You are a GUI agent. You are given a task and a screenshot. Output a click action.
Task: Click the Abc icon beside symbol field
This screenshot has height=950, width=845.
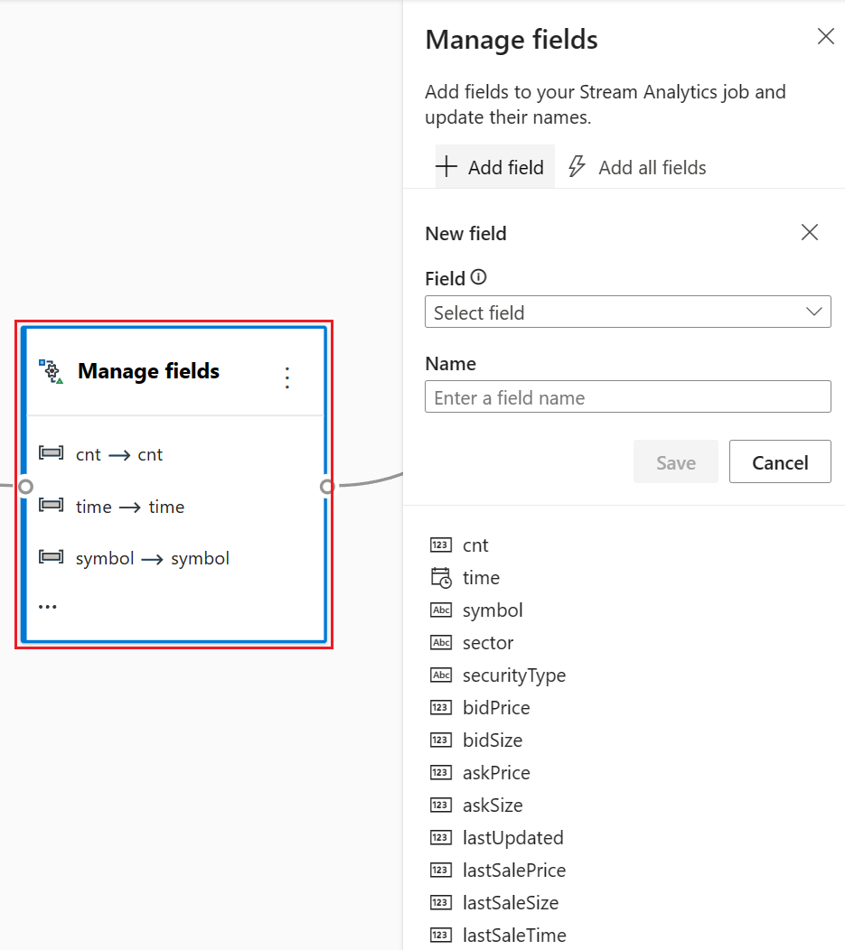click(441, 610)
